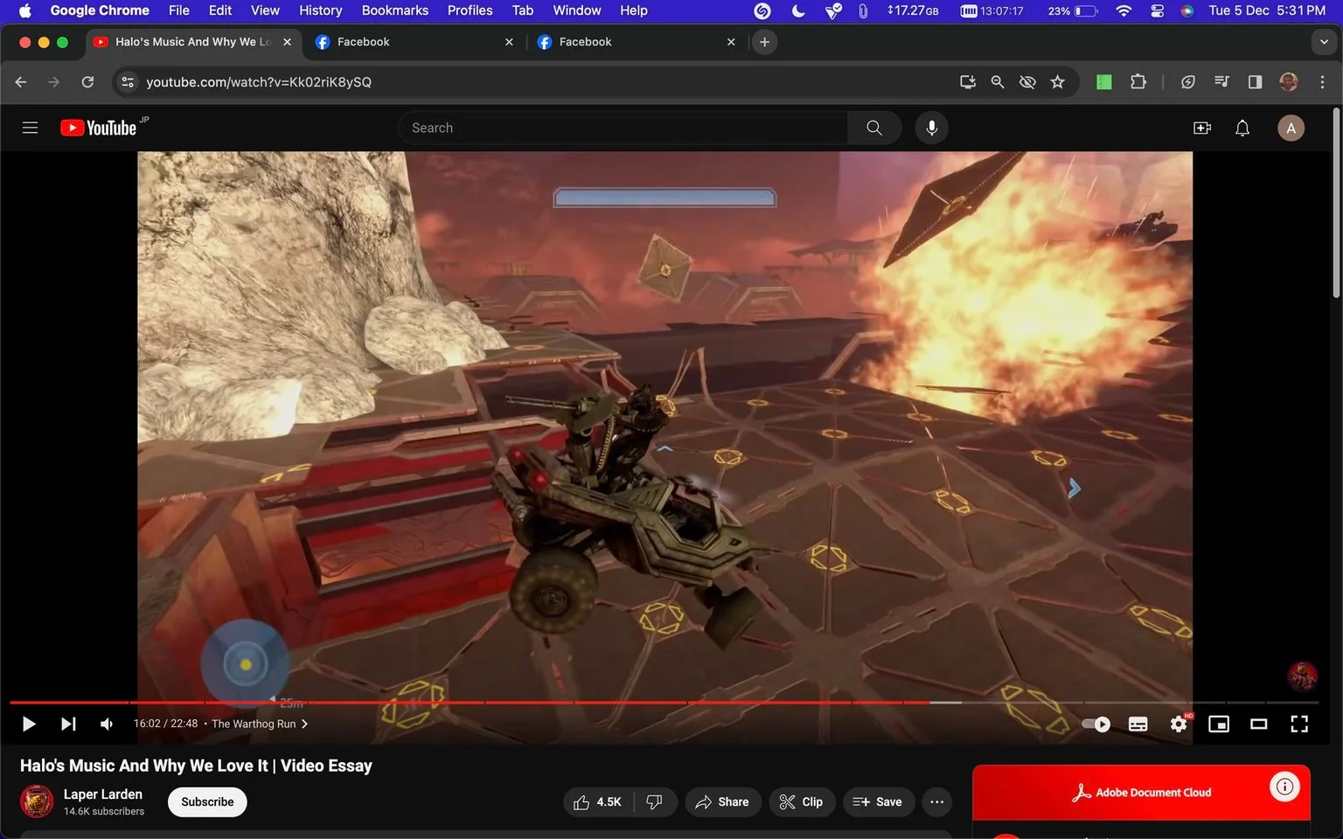The width and height of the screenshot is (1343, 839).
Task: Open the Laper Larden channel name
Action: [x=103, y=794]
